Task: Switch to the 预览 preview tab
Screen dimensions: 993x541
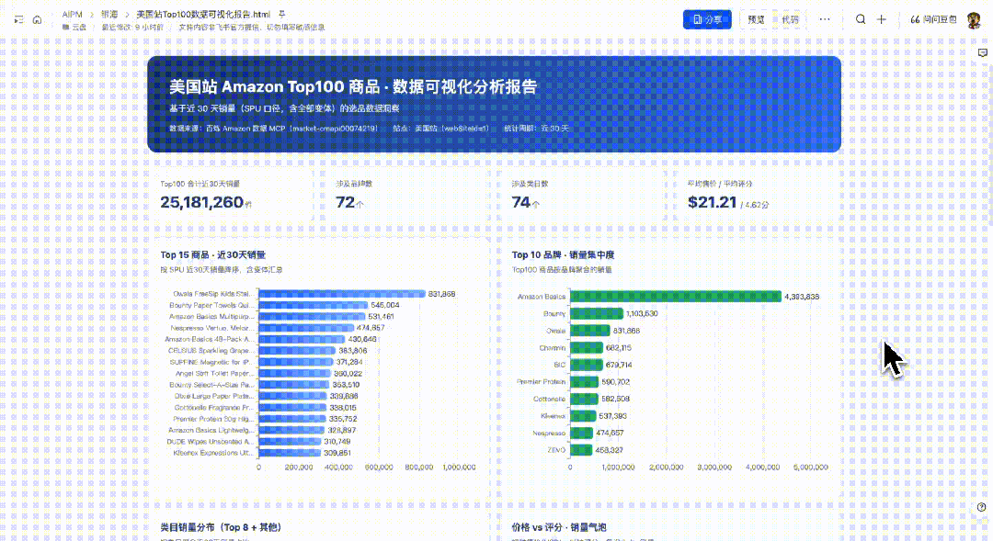Action: [756, 19]
